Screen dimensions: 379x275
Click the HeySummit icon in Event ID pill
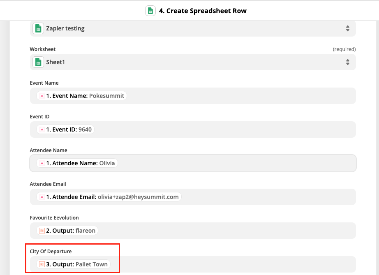[x=42, y=129]
